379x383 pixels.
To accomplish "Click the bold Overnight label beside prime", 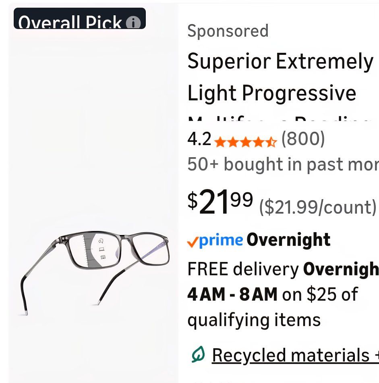I will point(288,240).
